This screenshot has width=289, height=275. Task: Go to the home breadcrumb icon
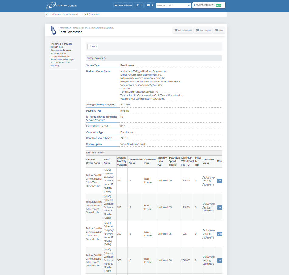coord(47,14)
